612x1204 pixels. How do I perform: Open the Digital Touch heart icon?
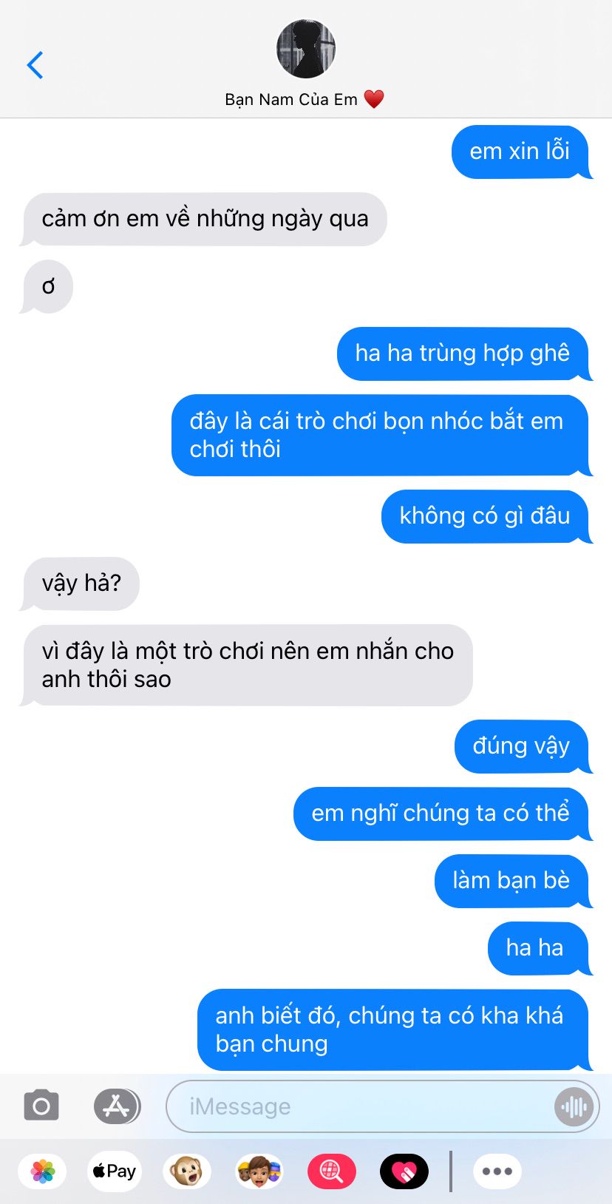404,1171
